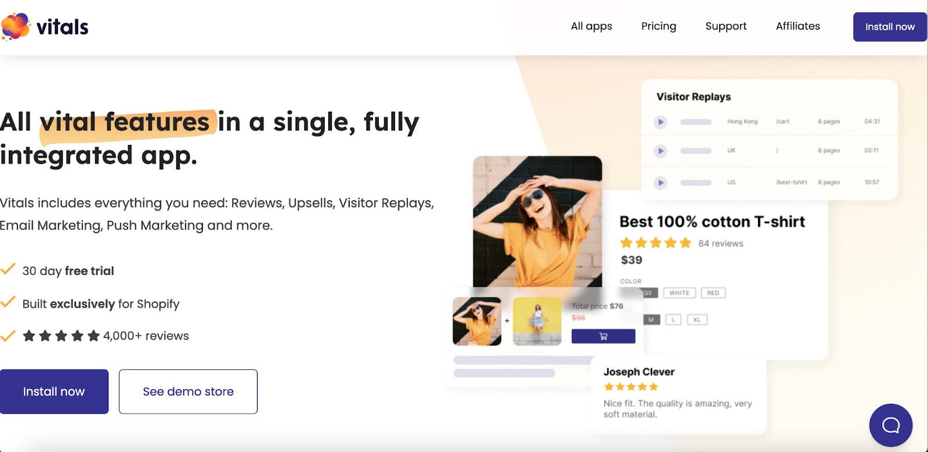Click the 4,000+ reviews text

[146, 336]
